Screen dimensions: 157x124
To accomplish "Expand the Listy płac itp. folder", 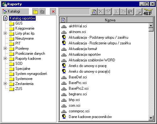I will (5, 33).
